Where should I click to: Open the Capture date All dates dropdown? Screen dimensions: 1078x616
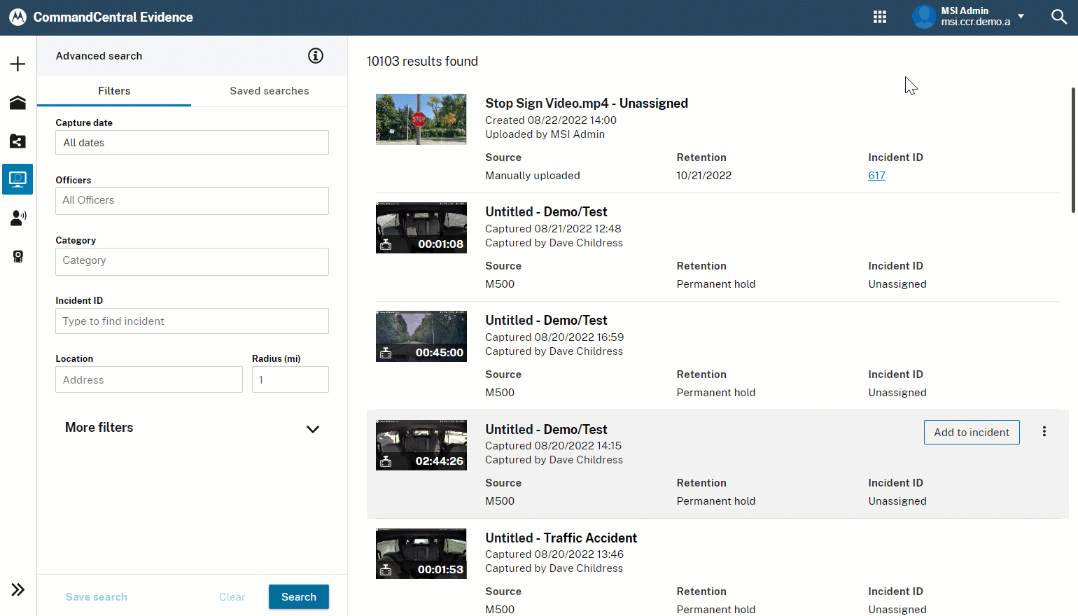click(192, 143)
